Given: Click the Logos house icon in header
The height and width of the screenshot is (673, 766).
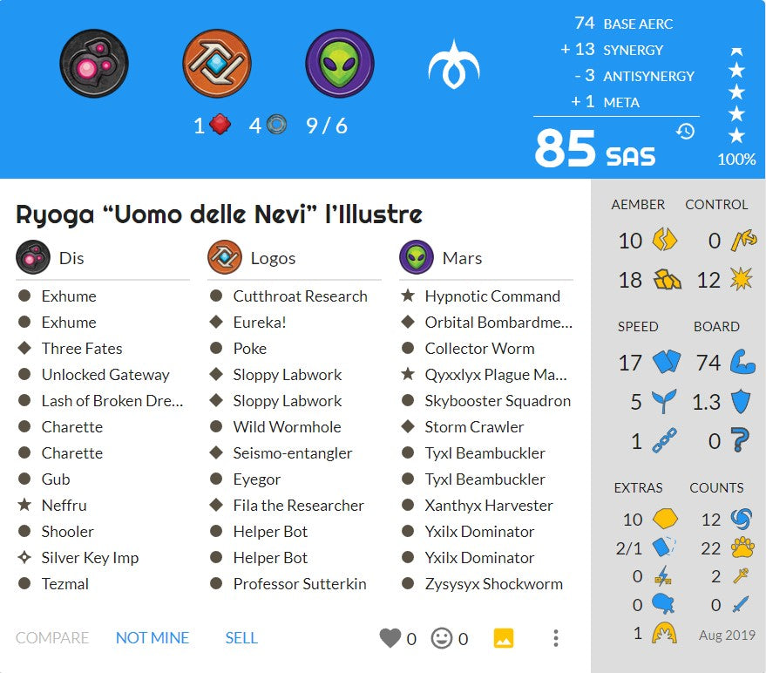Looking at the screenshot, I should click(x=216, y=64).
